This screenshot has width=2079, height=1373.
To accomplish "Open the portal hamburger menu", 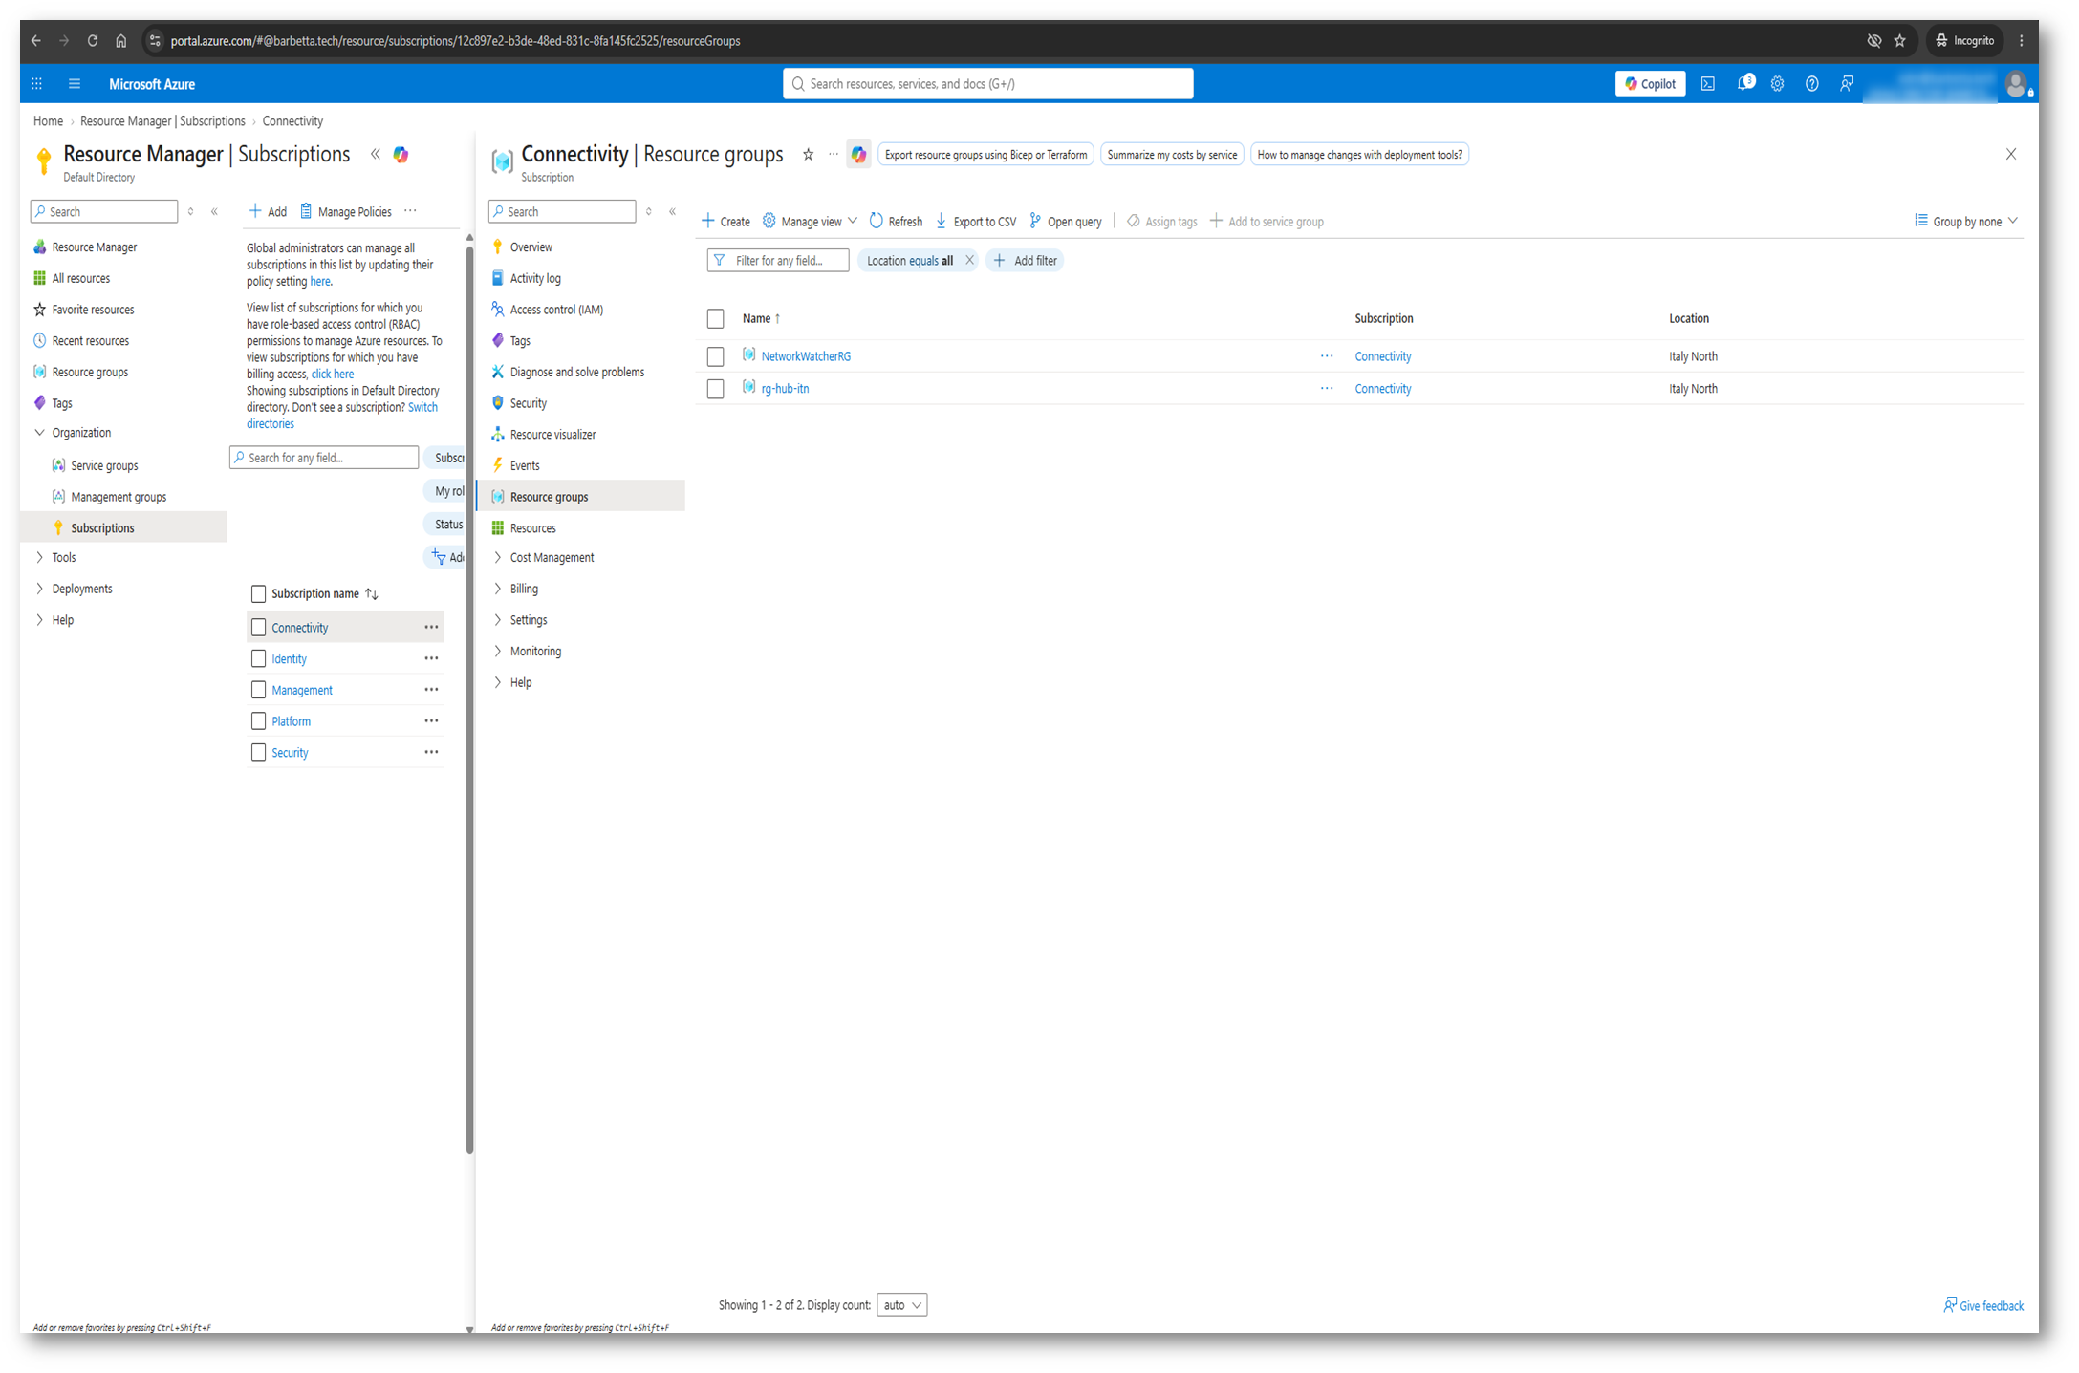I will point(75,84).
